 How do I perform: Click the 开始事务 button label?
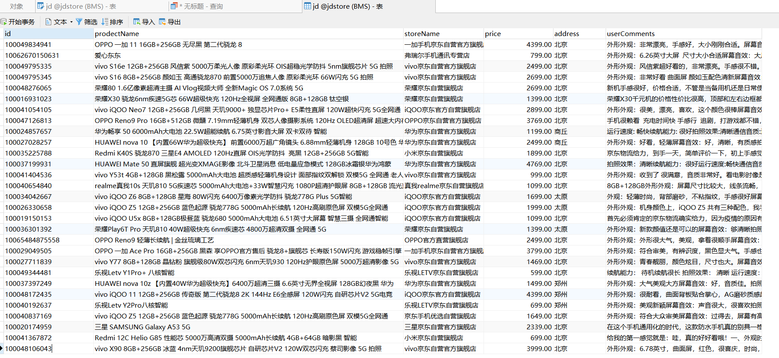22,22
